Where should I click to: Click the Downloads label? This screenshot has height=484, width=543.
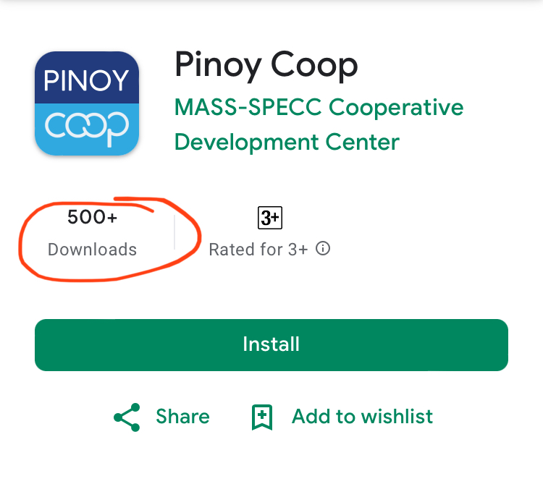point(93,250)
